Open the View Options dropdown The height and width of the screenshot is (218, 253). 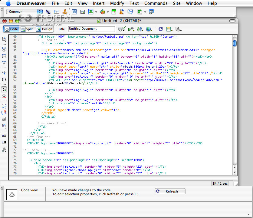click(x=169, y=29)
